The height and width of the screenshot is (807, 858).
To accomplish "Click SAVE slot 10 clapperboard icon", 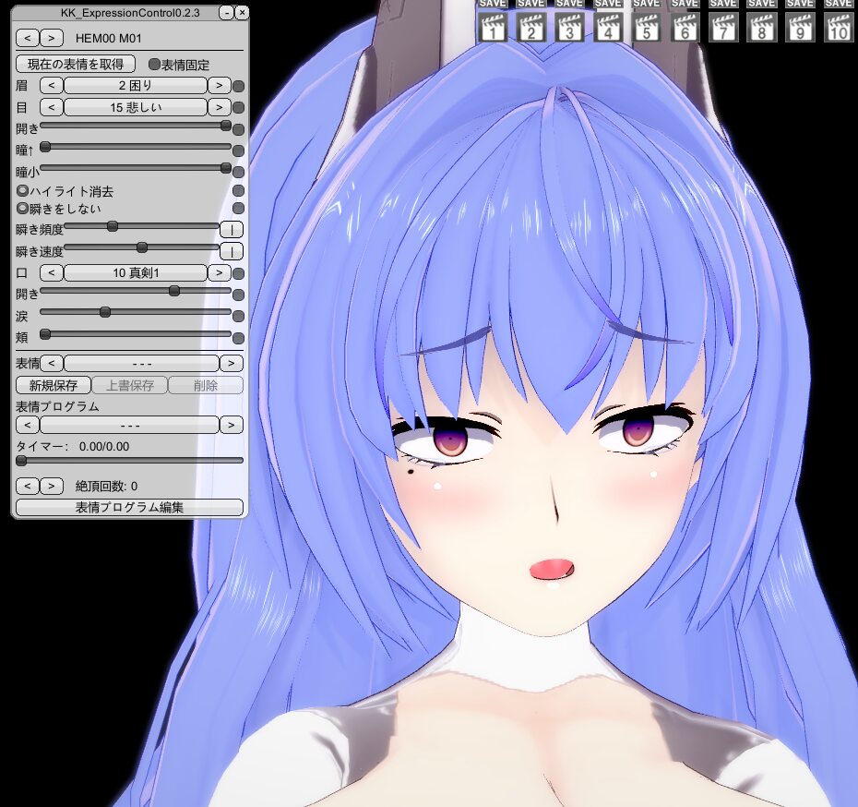I will (838, 28).
